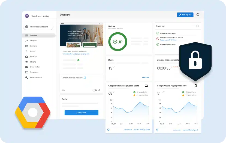Click the WordPress Hosting logo icon

pos(27,16)
